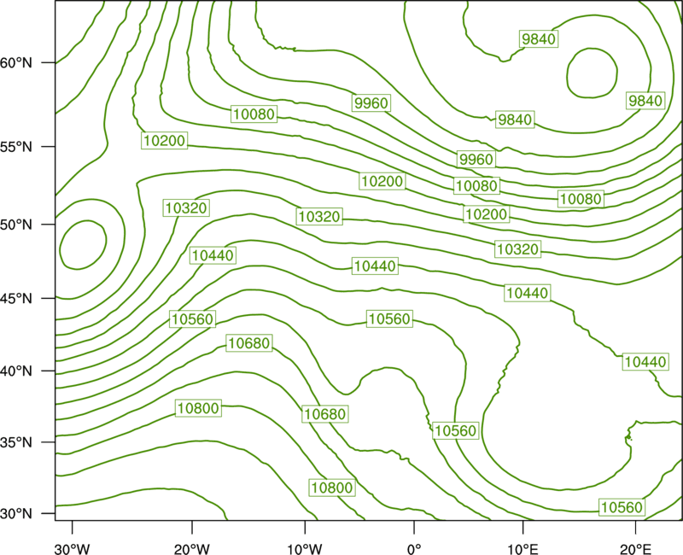Select the 55°N latitude tick label
Image resolution: width=683 pixels, height=555 pixels.
pos(16,147)
